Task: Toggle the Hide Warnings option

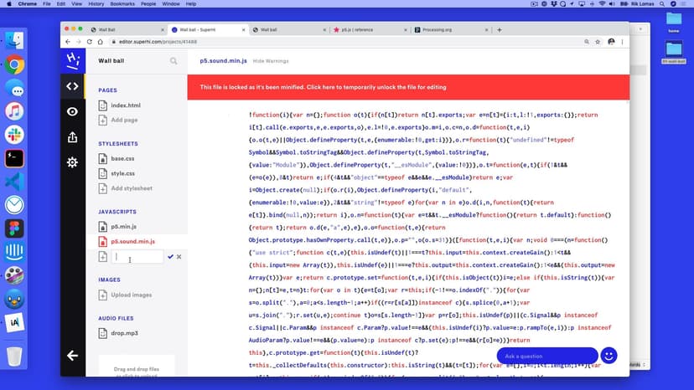Action: [x=271, y=61]
